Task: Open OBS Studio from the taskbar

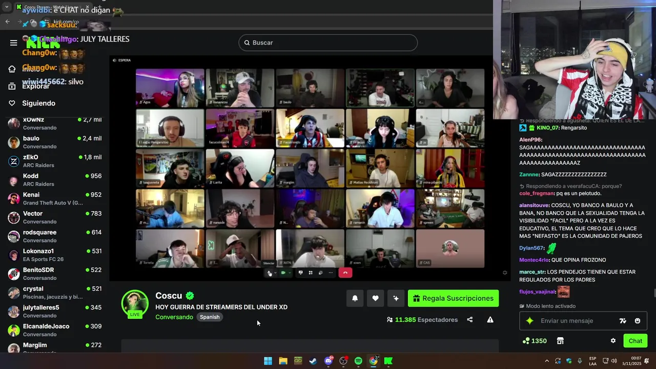Action: 343,361
